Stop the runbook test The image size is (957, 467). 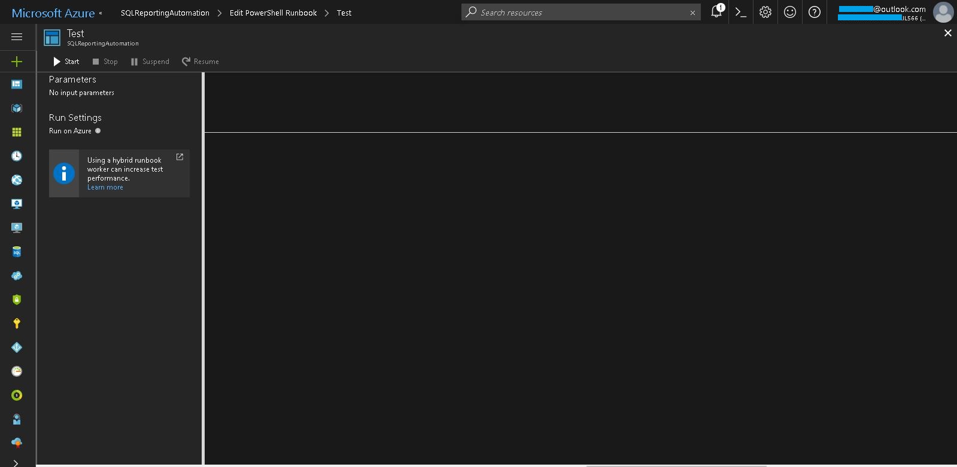click(105, 62)
